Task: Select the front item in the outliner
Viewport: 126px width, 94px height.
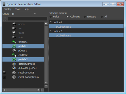Action: click(x=21, y=33)
